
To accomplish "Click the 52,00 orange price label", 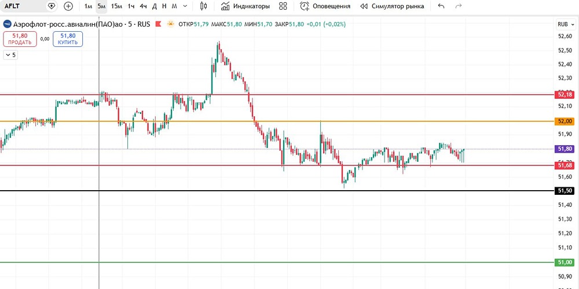I will [565, 121].
